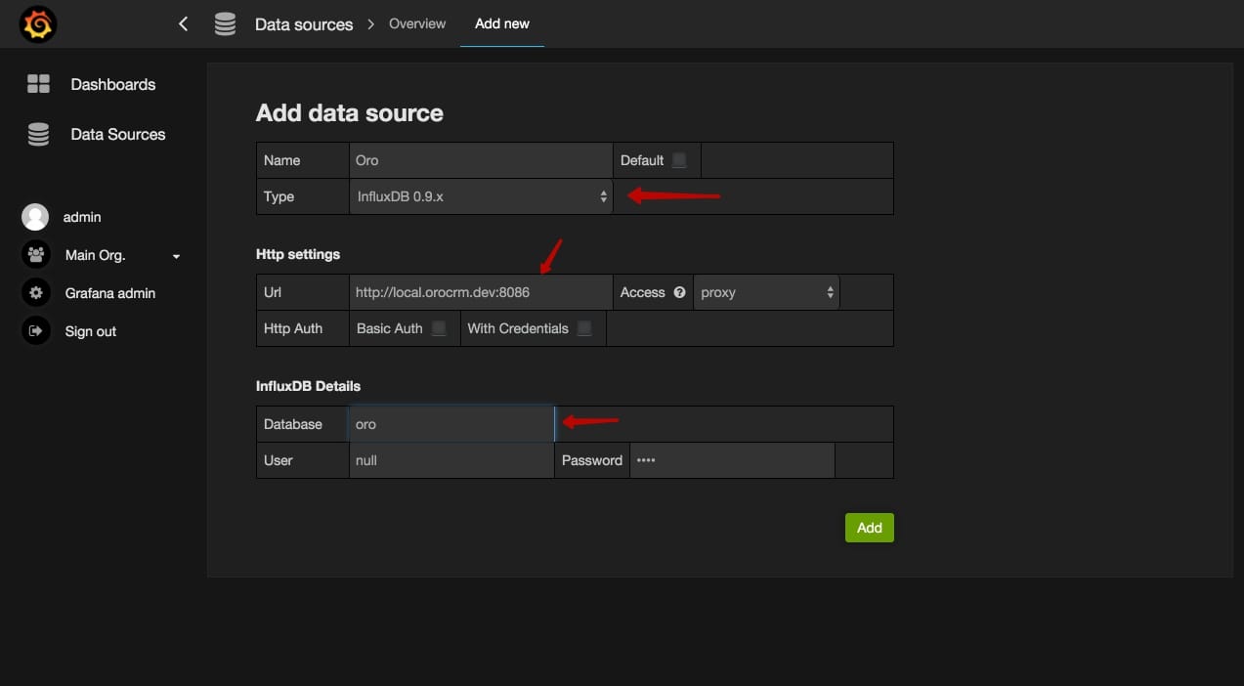Click the InfluxDB Details section label
This screenshot has height=686, width=1244.
point(308,386)
